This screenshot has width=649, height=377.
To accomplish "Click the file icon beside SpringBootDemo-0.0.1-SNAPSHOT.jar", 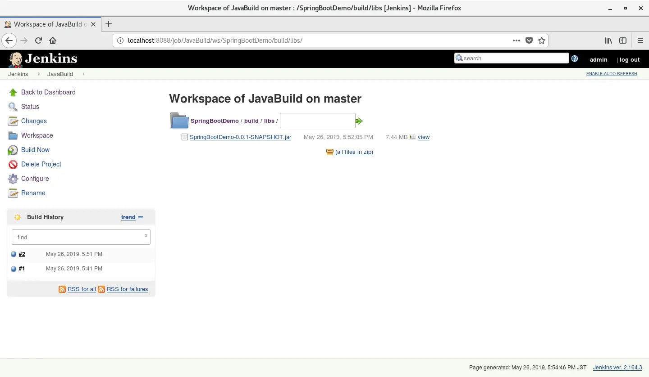I will (184, 137).
